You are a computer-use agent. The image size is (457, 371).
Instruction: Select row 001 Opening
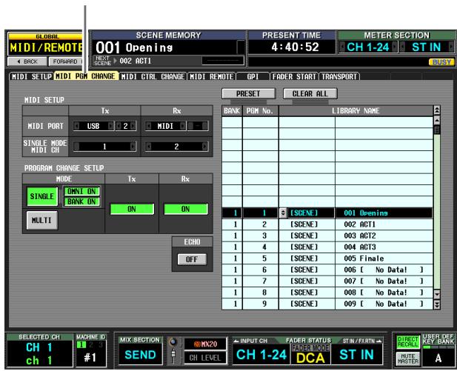pos(327,213)
